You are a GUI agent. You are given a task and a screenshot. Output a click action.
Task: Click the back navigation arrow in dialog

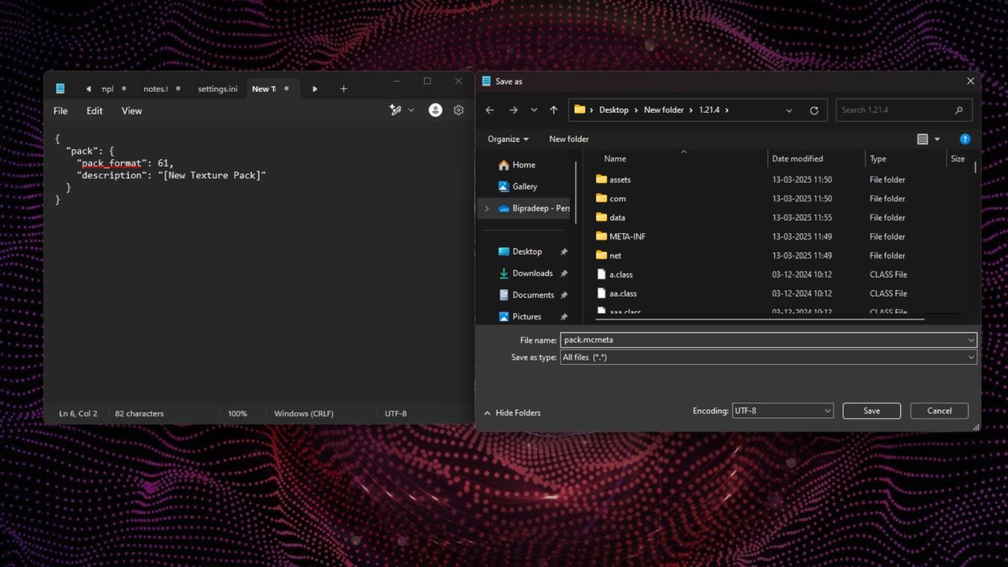(490, 110)
